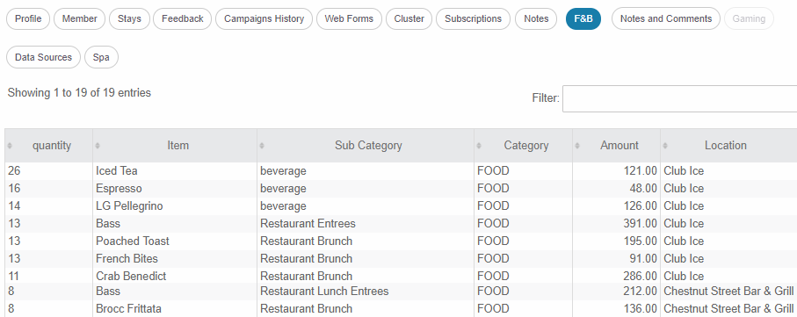The width and height of the screenshot is (797, 317).
Task: Sort table by Category column
Action: tap(523, 146)
